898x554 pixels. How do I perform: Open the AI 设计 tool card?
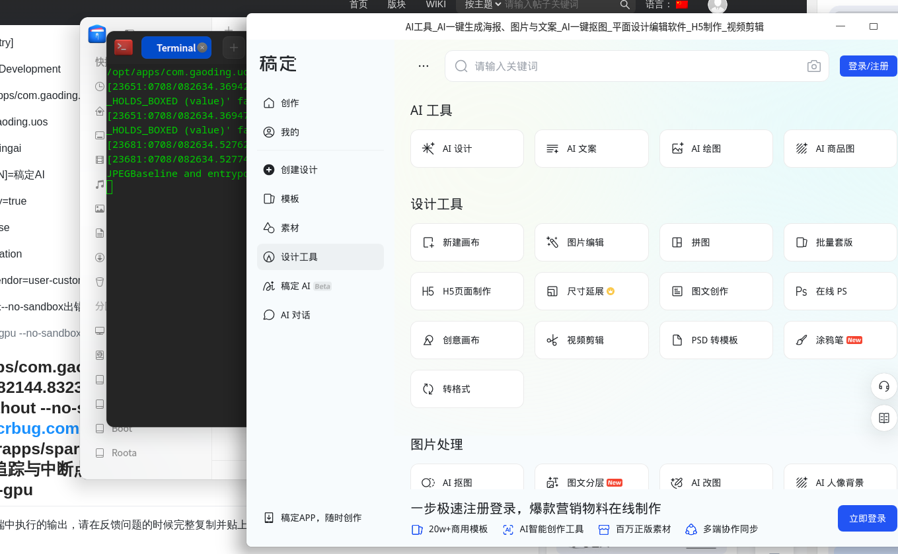tap(467, 149)
